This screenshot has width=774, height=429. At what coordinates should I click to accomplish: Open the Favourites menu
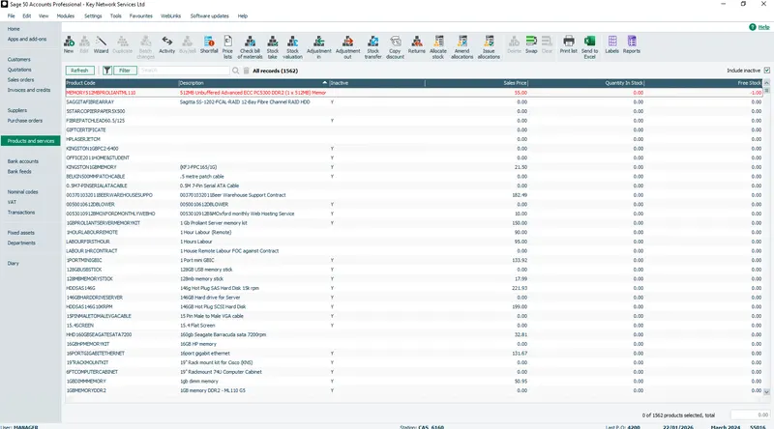tap(140, 15)
